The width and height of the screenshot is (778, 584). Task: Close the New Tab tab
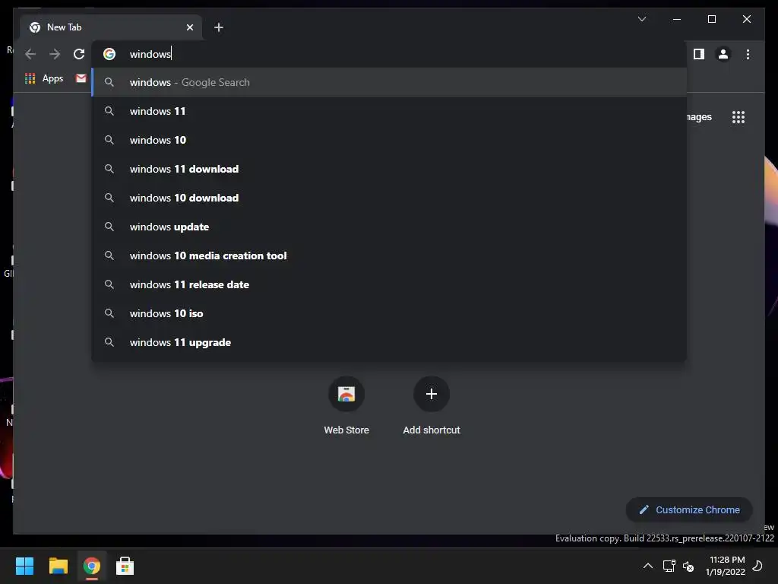point(189,27)
